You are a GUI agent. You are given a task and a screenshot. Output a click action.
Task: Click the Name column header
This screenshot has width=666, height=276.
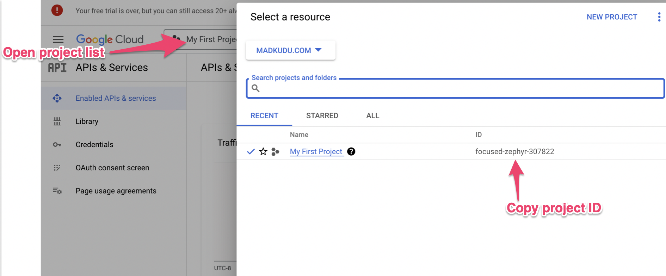tap(299, 134)
